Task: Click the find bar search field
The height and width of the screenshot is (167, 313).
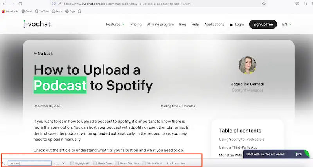Action: [x=30, y=163]
